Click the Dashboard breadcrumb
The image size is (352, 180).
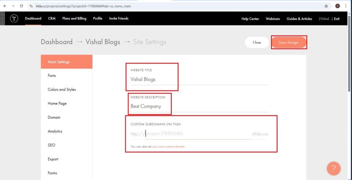point(57,42)
